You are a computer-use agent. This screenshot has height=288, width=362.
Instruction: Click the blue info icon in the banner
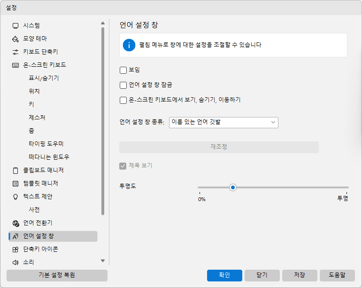point(129,45)
